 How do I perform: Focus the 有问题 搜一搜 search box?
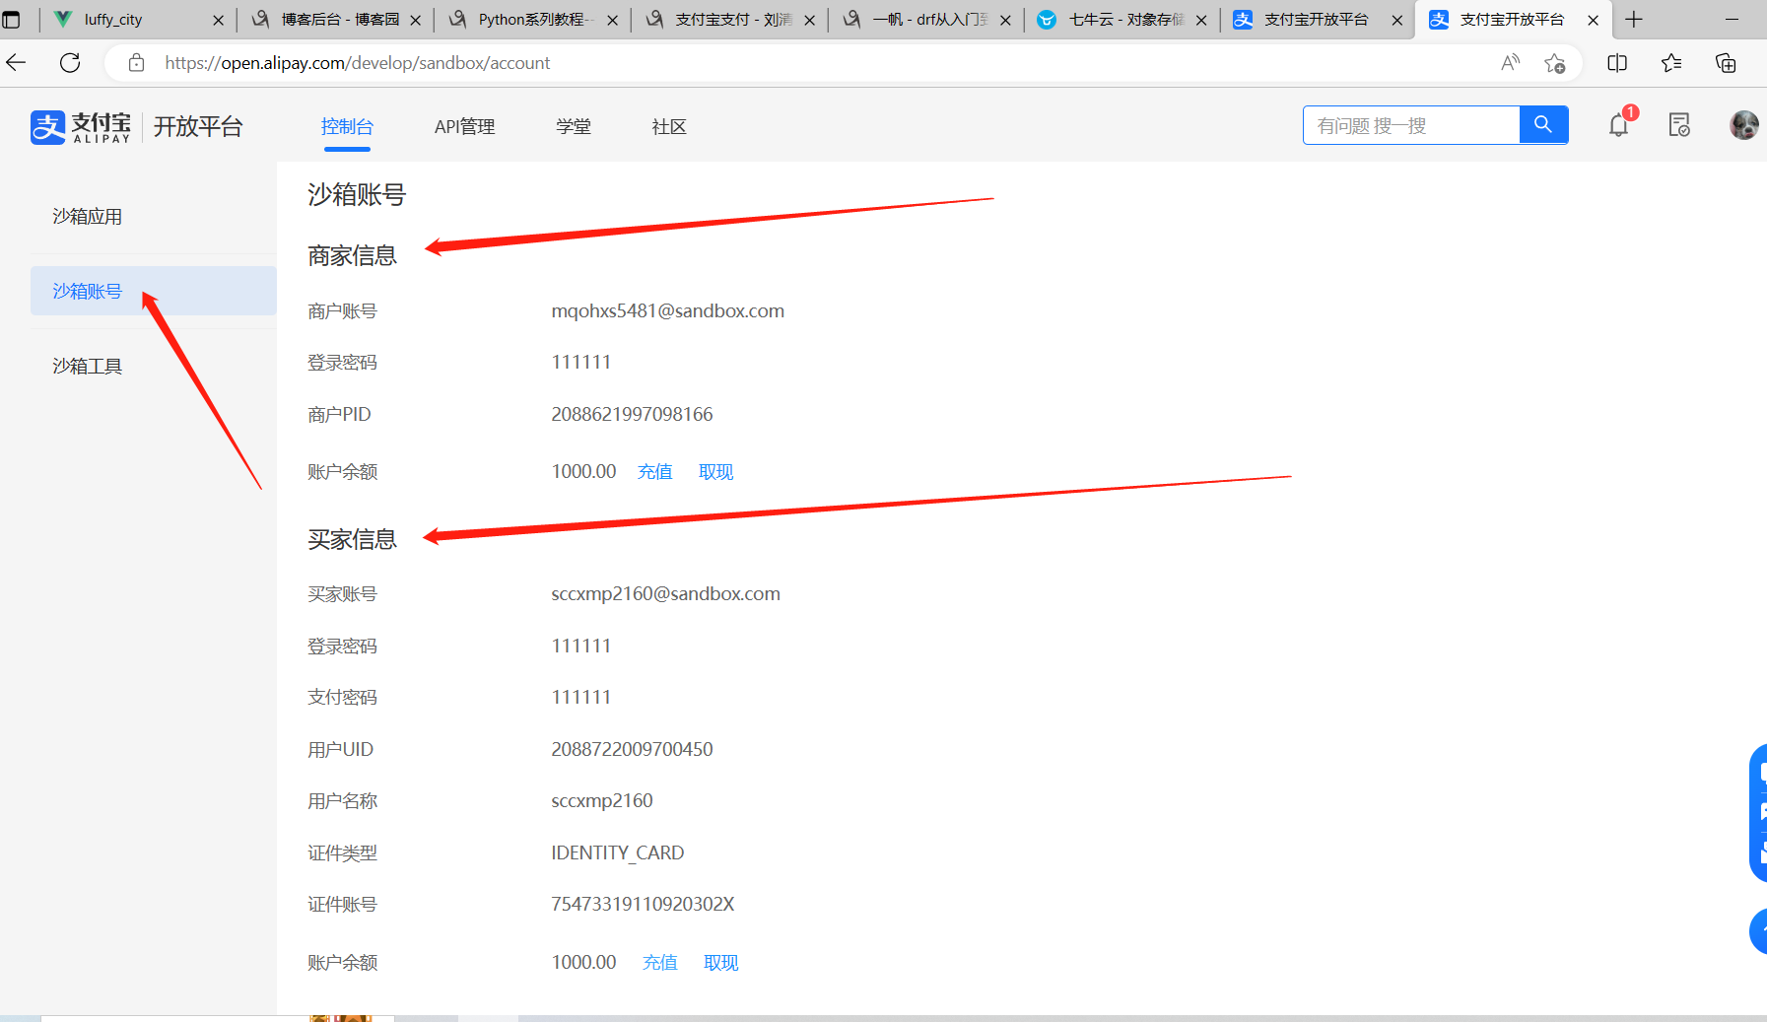[1411, 125]
